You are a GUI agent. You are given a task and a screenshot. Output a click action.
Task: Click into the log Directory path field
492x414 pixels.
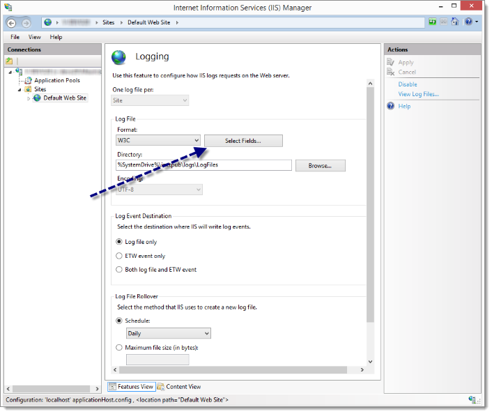pos(203,165)
